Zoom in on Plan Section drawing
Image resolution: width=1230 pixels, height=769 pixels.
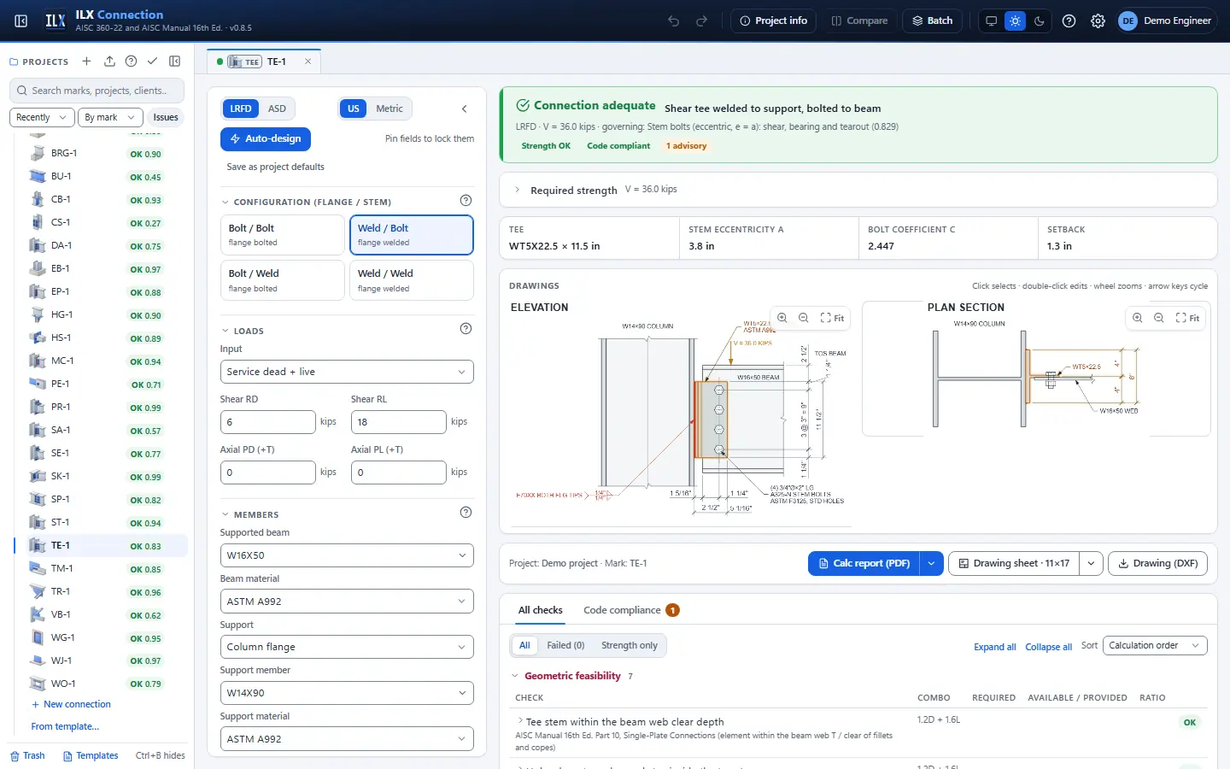coord(1138,318)
